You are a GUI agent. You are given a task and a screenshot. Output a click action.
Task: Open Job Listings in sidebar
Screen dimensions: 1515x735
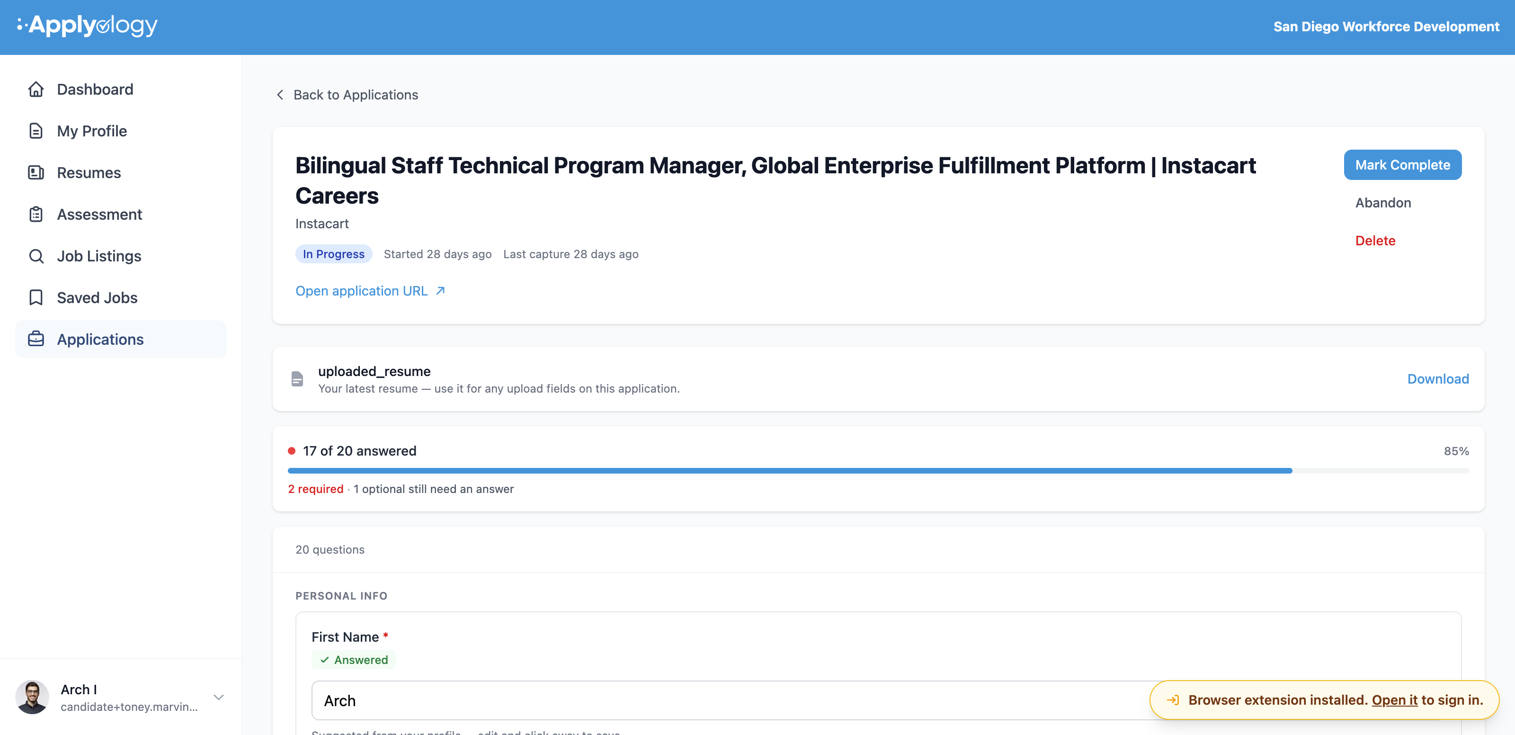point(121,256)
